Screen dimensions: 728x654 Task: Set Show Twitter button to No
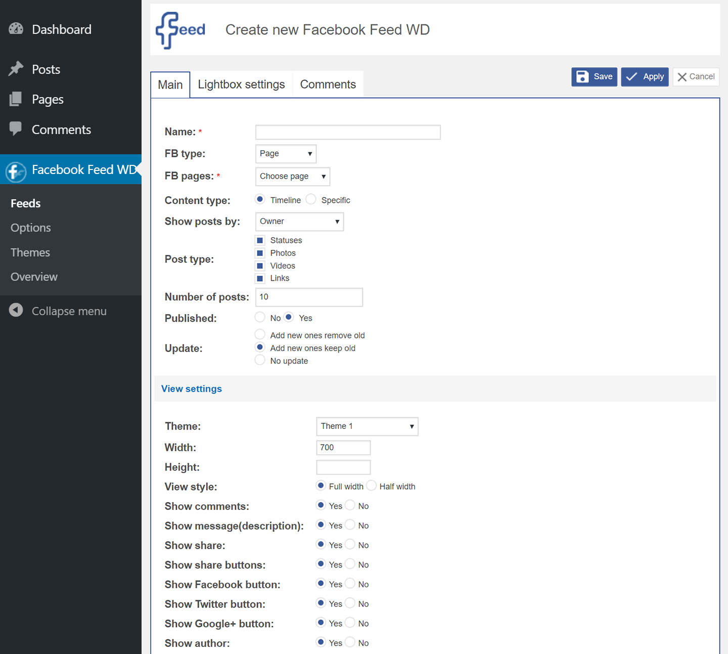[350, 603]
